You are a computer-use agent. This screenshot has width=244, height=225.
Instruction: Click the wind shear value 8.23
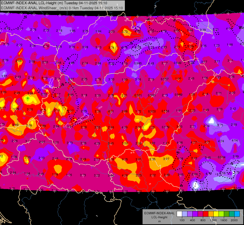138,47
